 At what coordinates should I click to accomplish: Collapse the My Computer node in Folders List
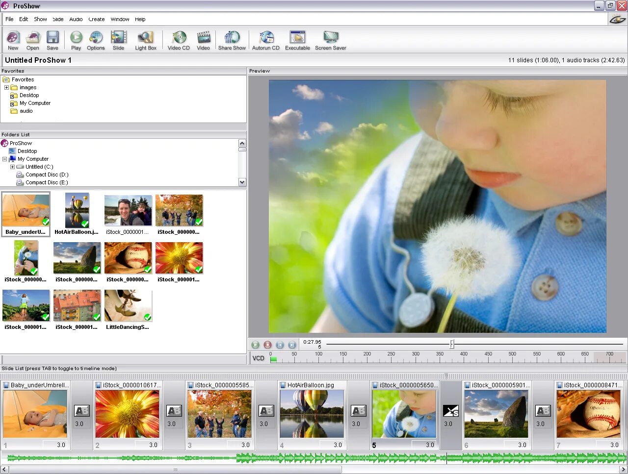[x=5, y=159]
